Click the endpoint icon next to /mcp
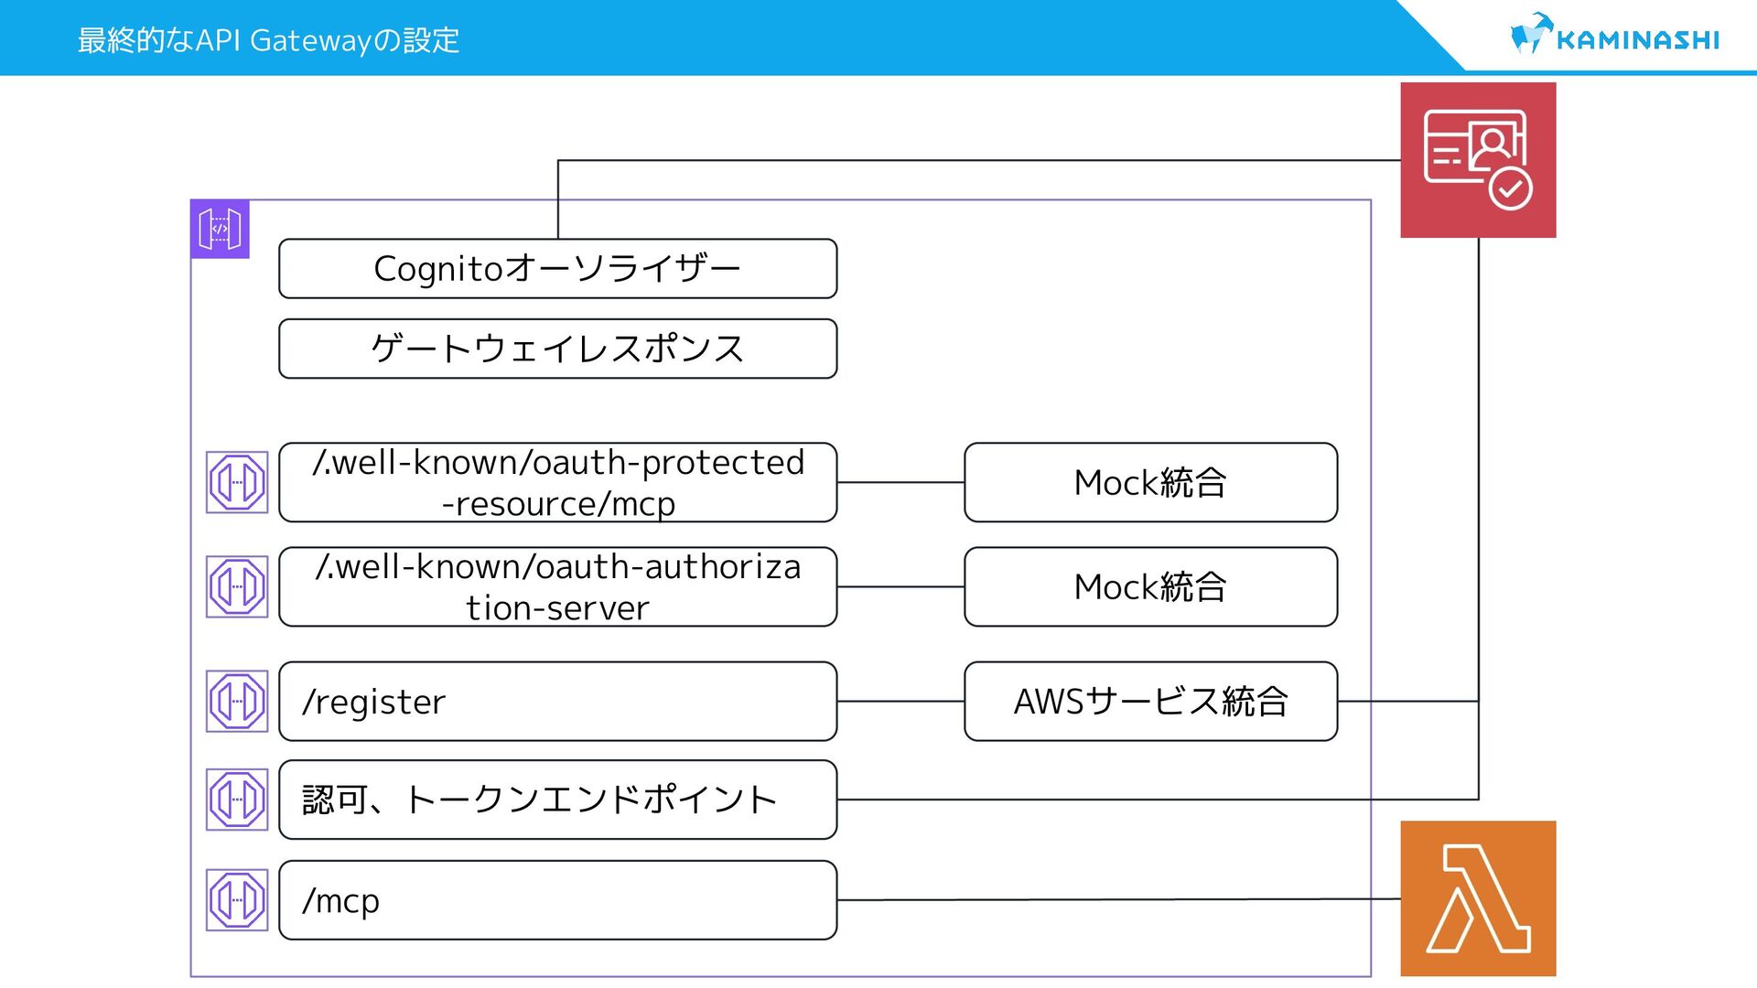Image resolution: width=1757 pixels, height=988 pixels. click(237, 900)
